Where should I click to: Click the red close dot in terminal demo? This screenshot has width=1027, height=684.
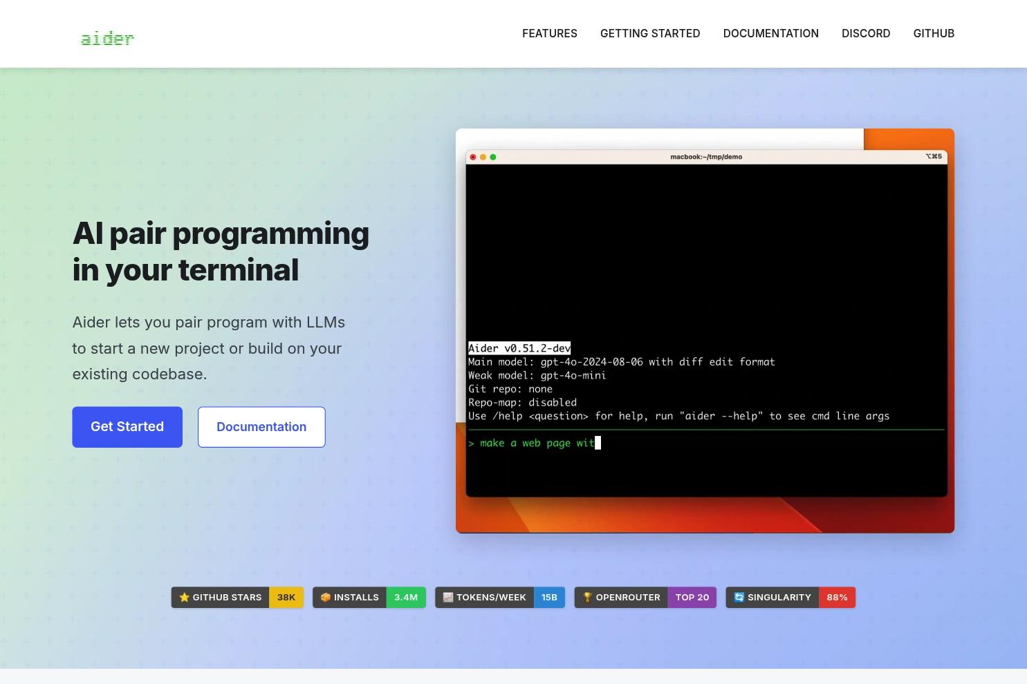pyautogui.click(x=473, y=157)
